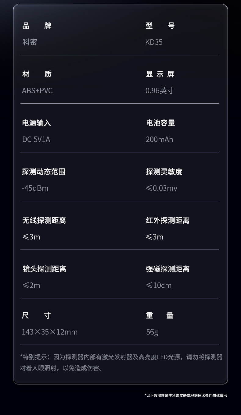Click the 科密实验室 data source footnote
This screenshot has height=415, width=241.
click(x=186, y=395)
